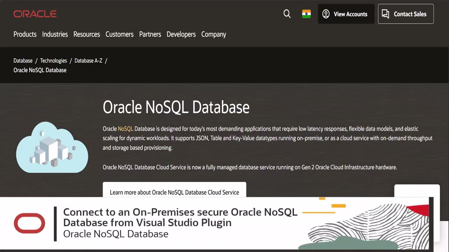Go to Technologies breadcrumb link
Image resolution: width=449 pixels, height=252 pixels.
coord(53,61)
